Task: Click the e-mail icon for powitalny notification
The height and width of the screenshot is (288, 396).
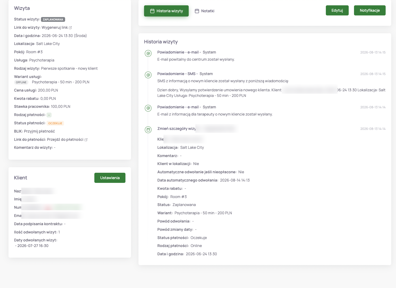Action: [x=148, y=53]
